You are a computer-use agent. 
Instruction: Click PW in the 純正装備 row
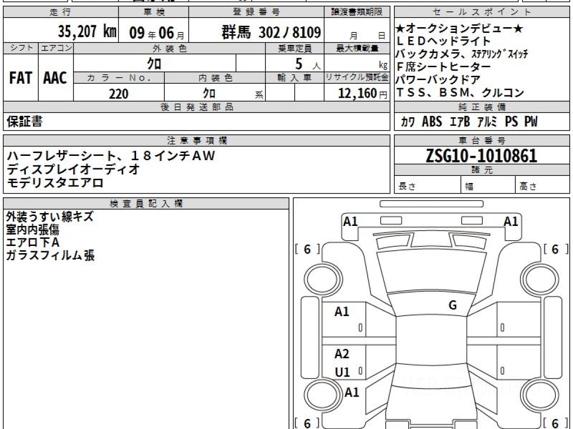point(531,122)
